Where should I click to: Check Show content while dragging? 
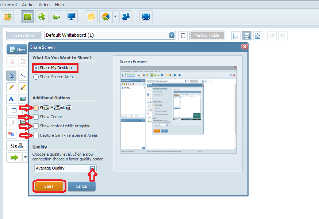click(x=36, y=126)
